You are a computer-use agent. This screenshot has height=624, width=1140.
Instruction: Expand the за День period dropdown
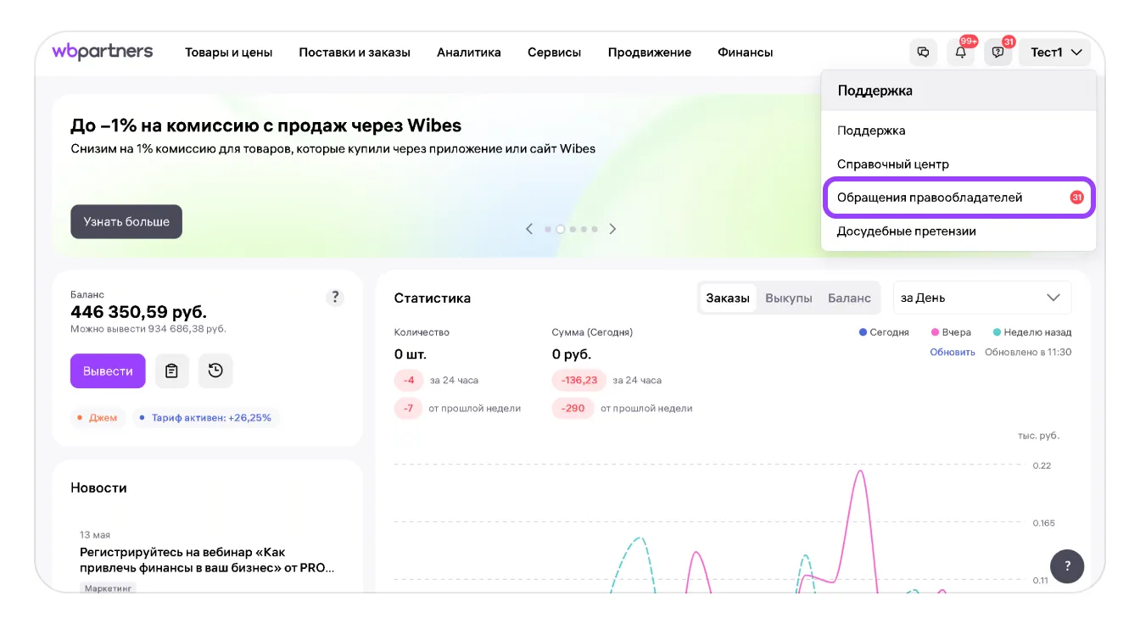pyautogui.click(x=981, y=298)
